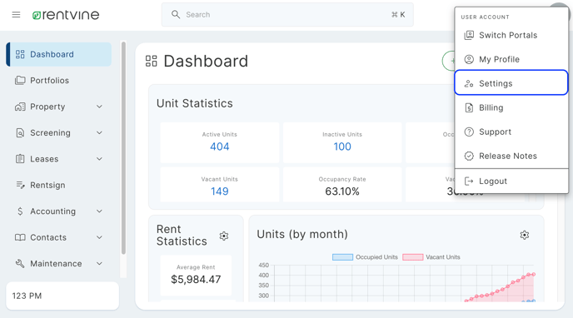Expand the Accounting submenu chevron
This screenshot has height=318, width=573.
tap(99, 211)
